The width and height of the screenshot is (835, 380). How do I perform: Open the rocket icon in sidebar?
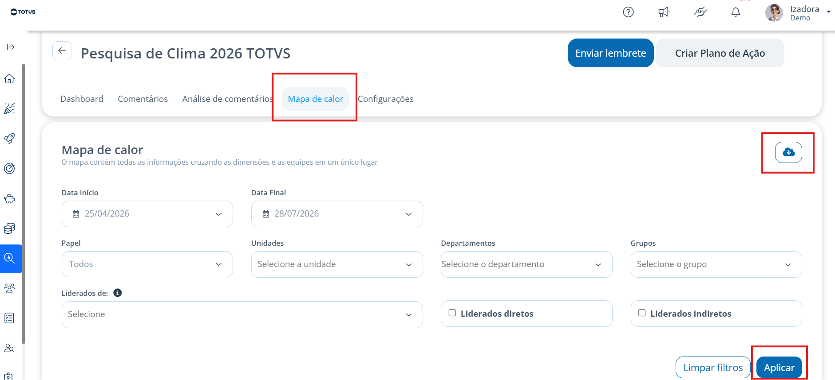tap(9, 138)
